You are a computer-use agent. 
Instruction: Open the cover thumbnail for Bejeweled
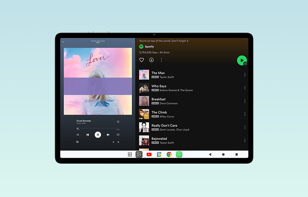coord(144,140)
